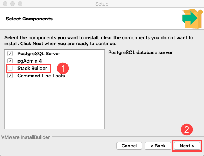Select the Stack Builder component label
204x156 pixels.
click(32, 69)
